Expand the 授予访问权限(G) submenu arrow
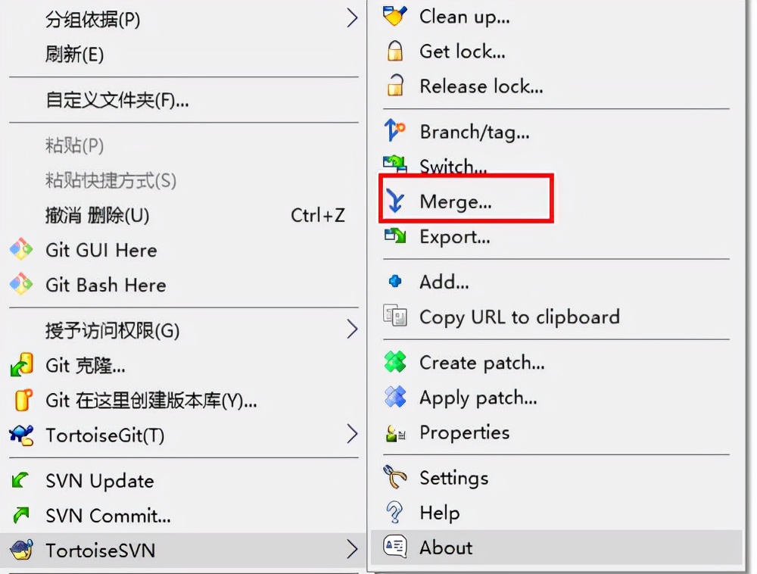Screen dimensions: 757x574 coord(353,329)
